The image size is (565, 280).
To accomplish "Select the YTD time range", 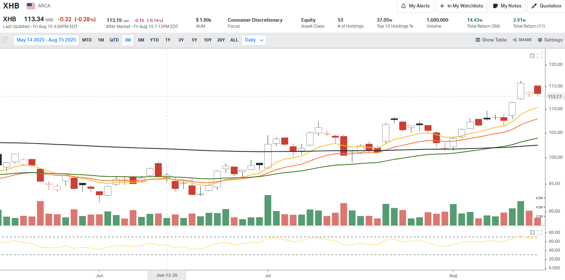I will (x=154, y=40).
